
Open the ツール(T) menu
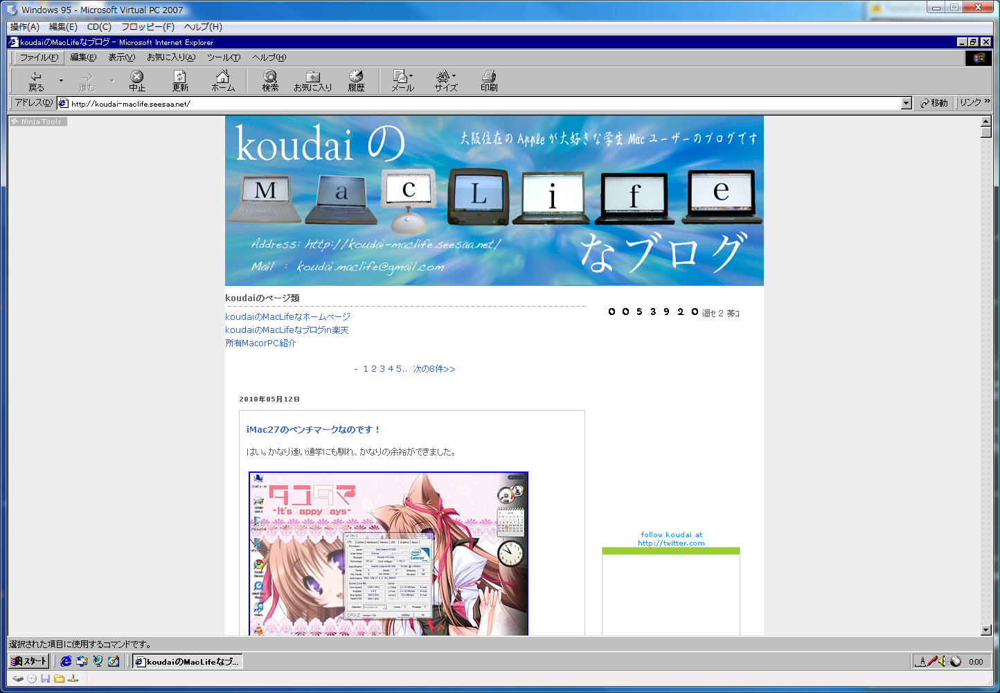(x=224, y=57)
